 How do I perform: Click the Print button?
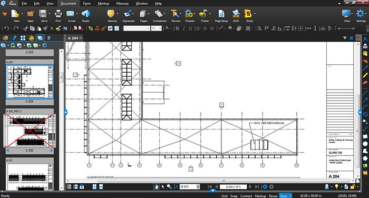pyautogui.click(x=58, y=15)
